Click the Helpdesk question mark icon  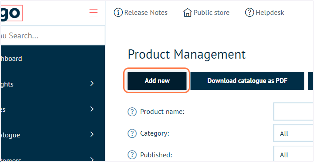click(250, 13)
